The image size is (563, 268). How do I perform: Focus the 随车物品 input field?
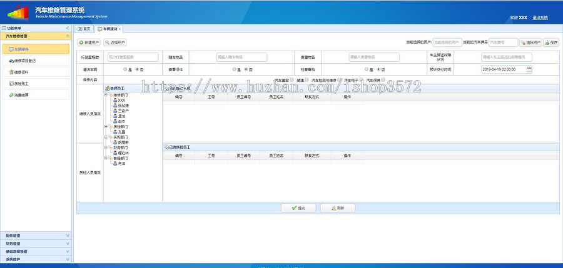pos(241,57)
